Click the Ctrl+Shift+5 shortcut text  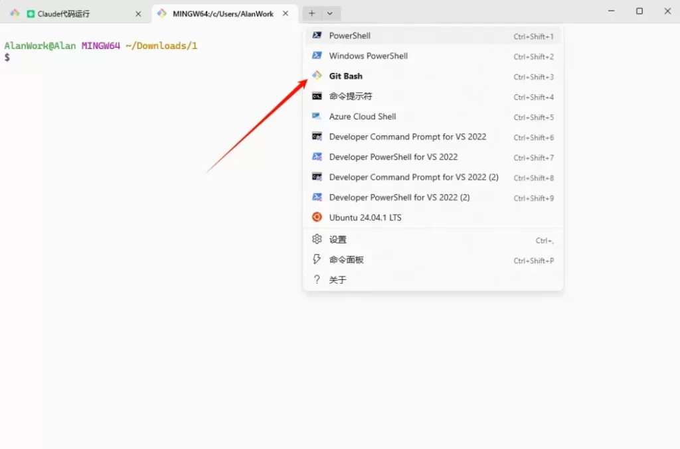tap(533, 117)
